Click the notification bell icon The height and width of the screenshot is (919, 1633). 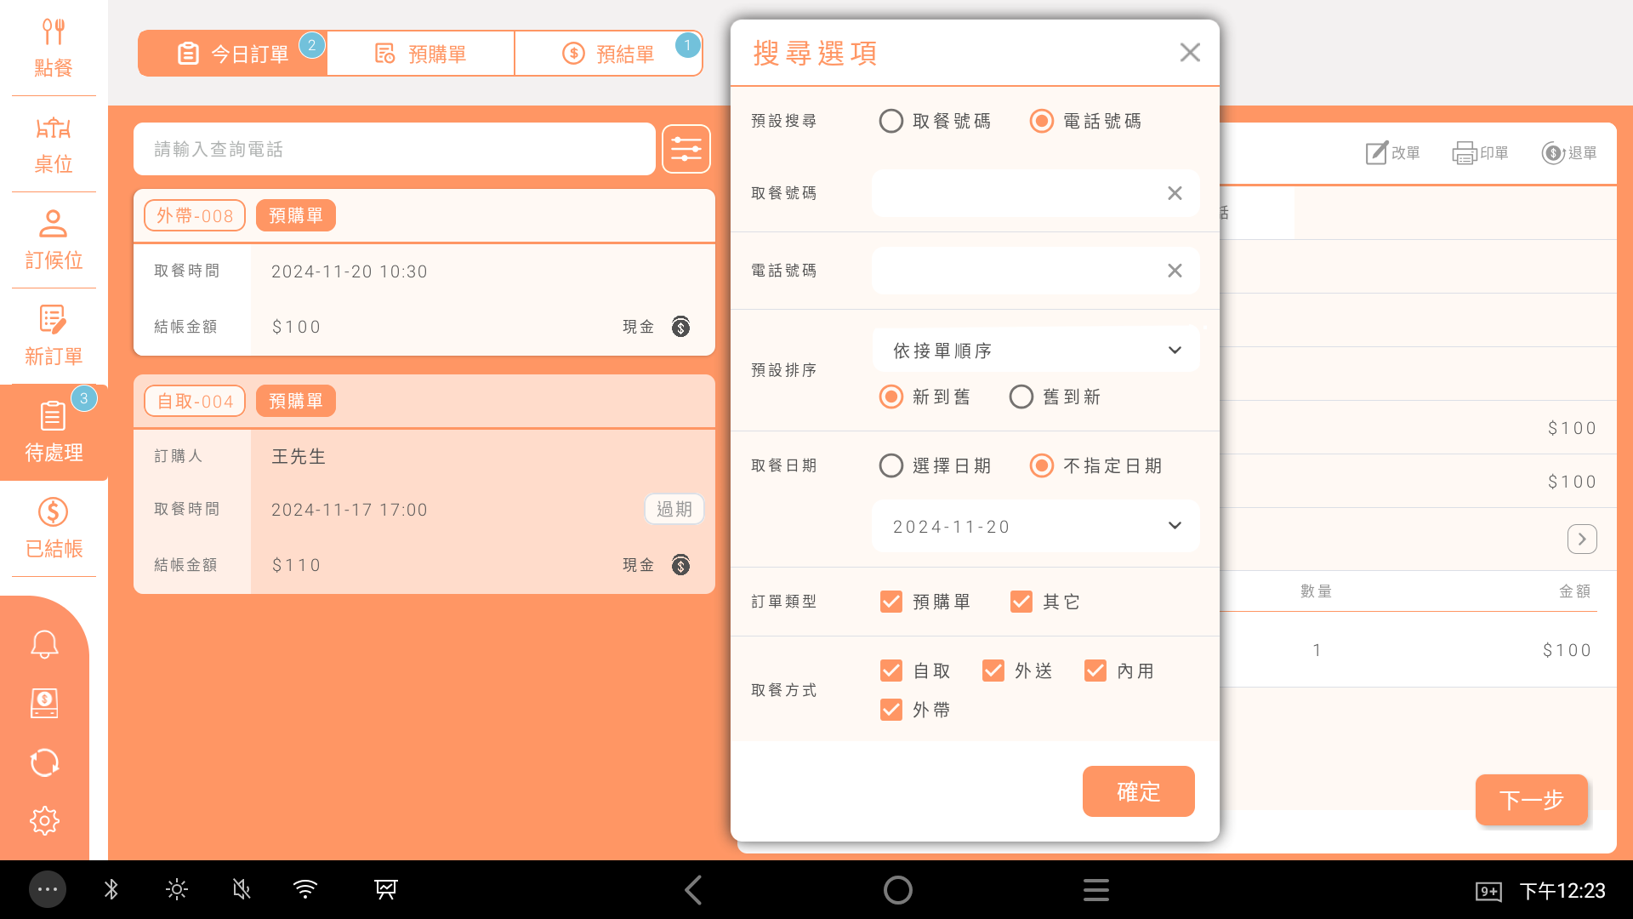click(x=44, y=644)
